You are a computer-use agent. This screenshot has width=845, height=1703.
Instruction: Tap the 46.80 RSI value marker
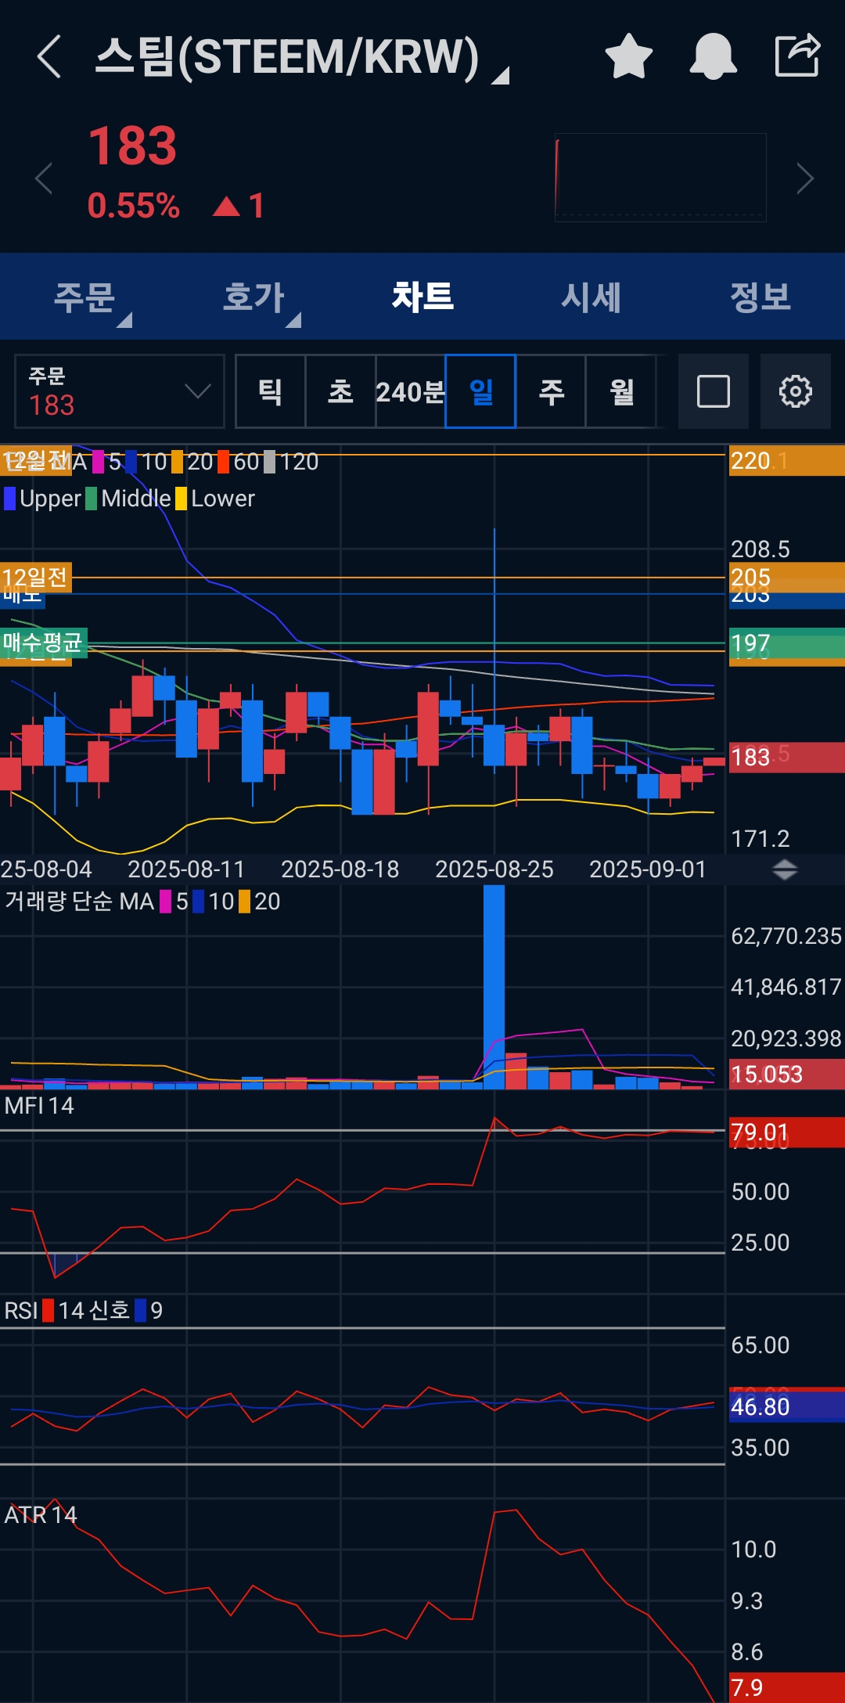point(786,1406)
